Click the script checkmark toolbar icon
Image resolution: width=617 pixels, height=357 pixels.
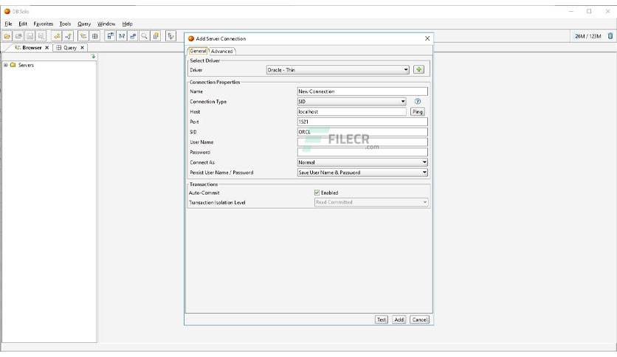(x=170, y=36)
